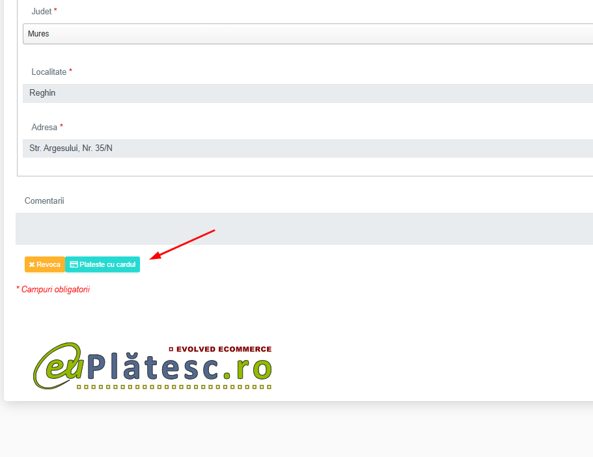593x457 pixels.
Task: Click the small red square before EVOLVED ECOMMERCE
Action: pos(171,349)
